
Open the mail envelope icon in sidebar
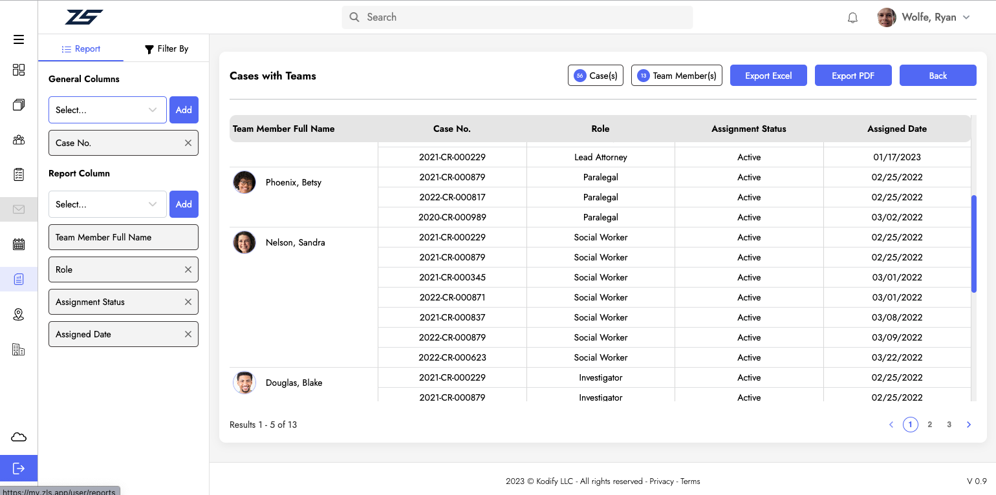[x=19, y=209]
